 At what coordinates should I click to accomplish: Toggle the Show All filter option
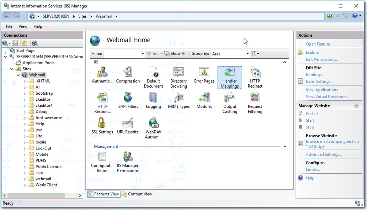[176, 53]
